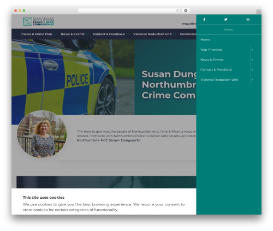Image resolution: width=273 pixels, height=231 pixels.
Task: Open News & Events dropdown chevron in top nav
Action: 87,34
